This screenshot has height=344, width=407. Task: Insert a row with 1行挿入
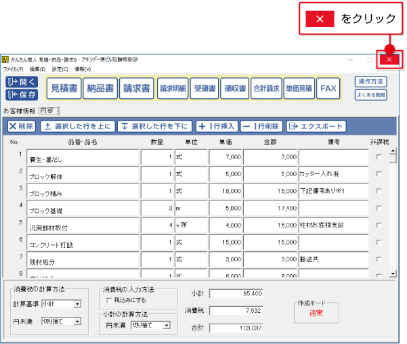tap(216, 126)
